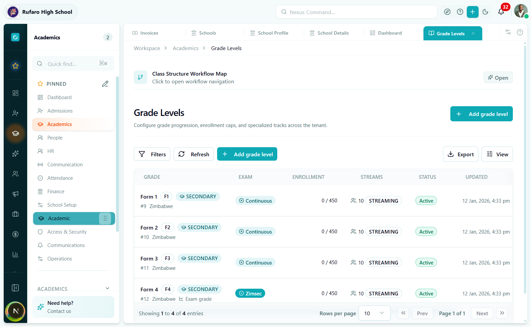The image size is (531, 327).
Task: Go to last page double-chevron
Action: 502,313
